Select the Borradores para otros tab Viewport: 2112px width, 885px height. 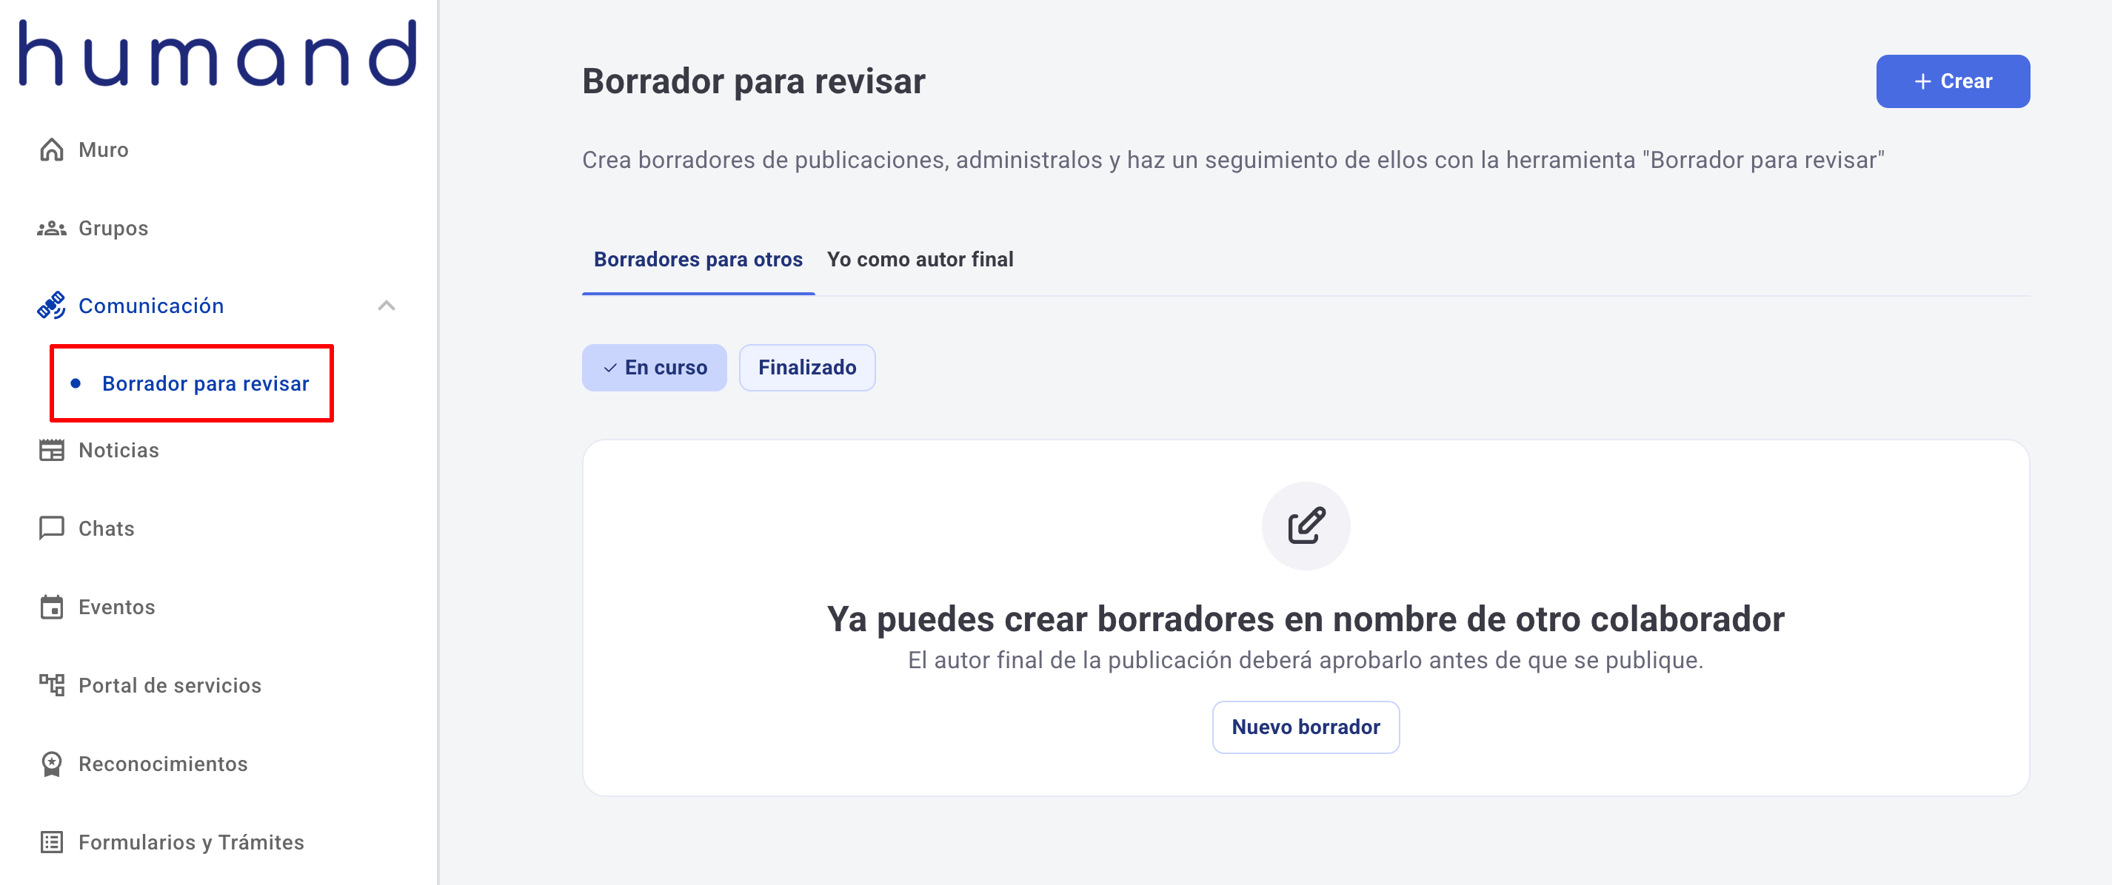(x=698, y=260)
